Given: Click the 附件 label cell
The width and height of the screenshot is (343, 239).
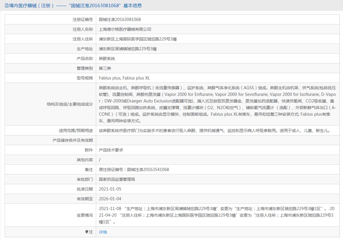Looking at the screenshot, I should point(50,150).
